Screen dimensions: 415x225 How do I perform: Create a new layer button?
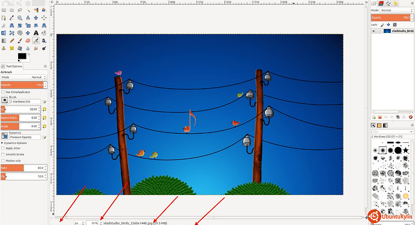click(x=373, y=117)
